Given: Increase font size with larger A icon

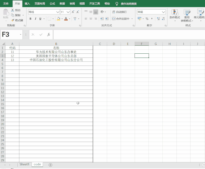Looking at the screenshot, I should [73, 12].
